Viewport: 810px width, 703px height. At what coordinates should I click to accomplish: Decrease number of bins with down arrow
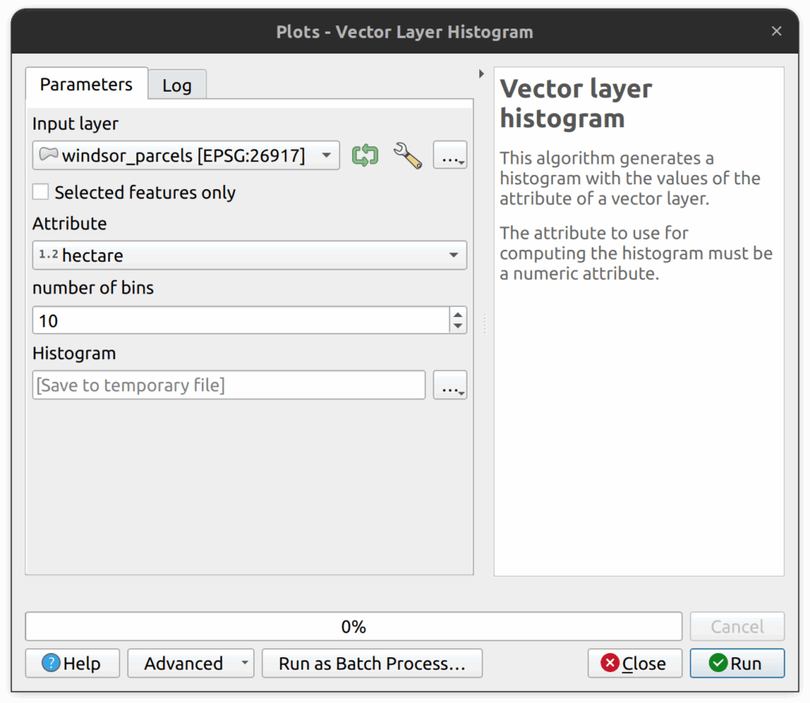[458, 326]
